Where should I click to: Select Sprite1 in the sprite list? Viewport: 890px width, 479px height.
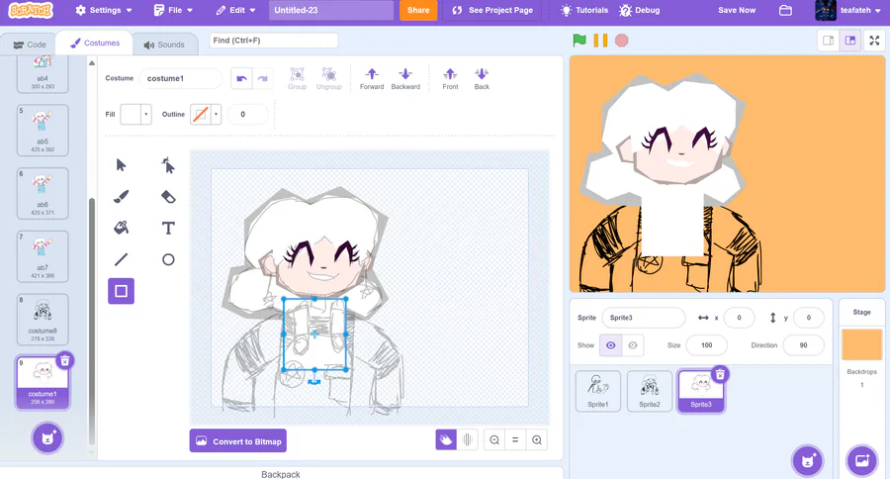pos(597,391)
